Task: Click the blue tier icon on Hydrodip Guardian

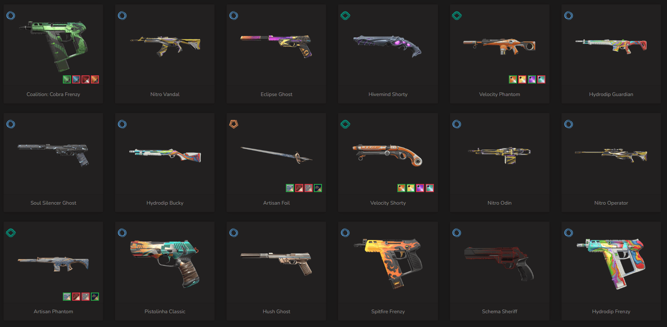Action: pyautogui.click(x=569, y=16)
